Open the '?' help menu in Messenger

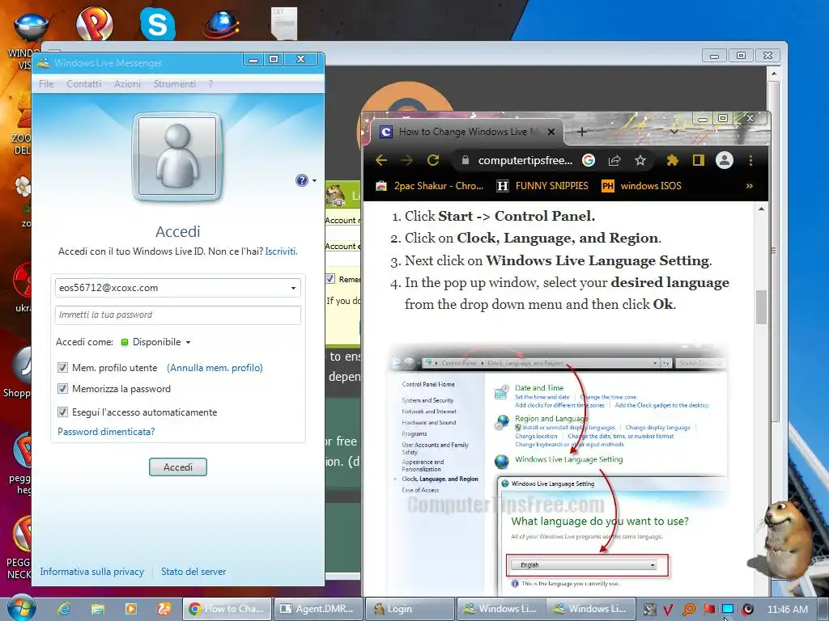pyautogui.click(x=210, y=83)
